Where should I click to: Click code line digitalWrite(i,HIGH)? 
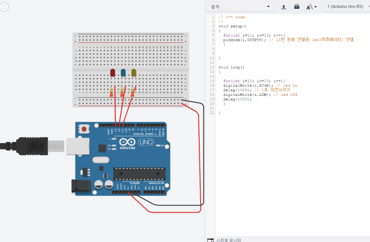click(x=260, y=86)
